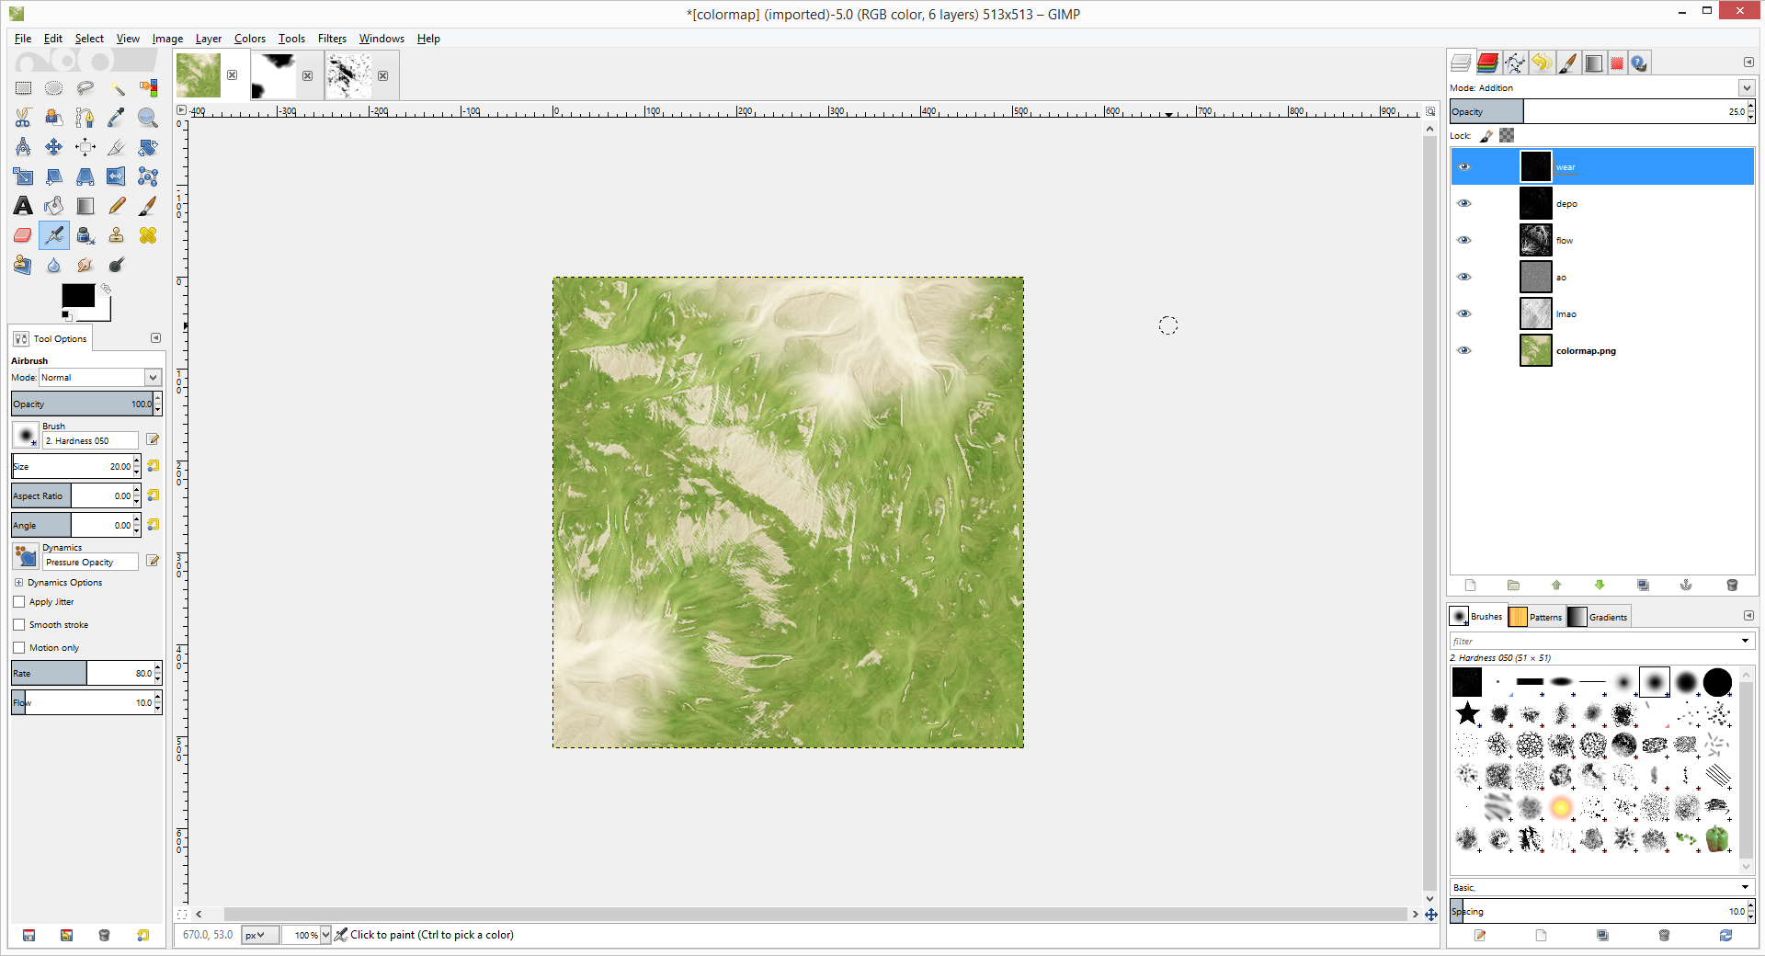Screen dimensions: 1765x956
Task: Expand the Dynamics Options section
Action: [x=18, y=583]
